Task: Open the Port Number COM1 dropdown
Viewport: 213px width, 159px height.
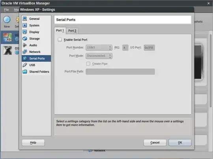Action: click(99, 48)
